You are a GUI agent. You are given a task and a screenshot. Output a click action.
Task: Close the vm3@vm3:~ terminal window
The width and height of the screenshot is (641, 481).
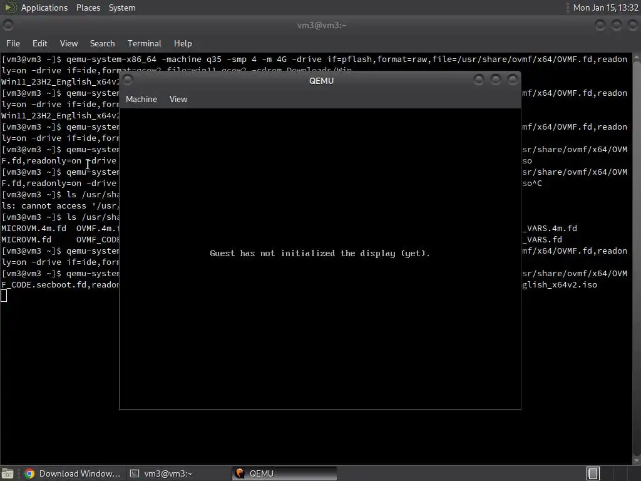pyautogui.click(x=633, y=25)
